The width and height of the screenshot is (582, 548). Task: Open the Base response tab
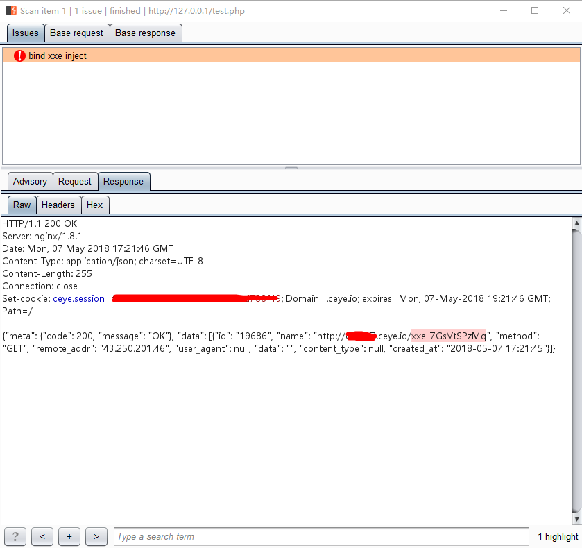click(x=146, y=33)
